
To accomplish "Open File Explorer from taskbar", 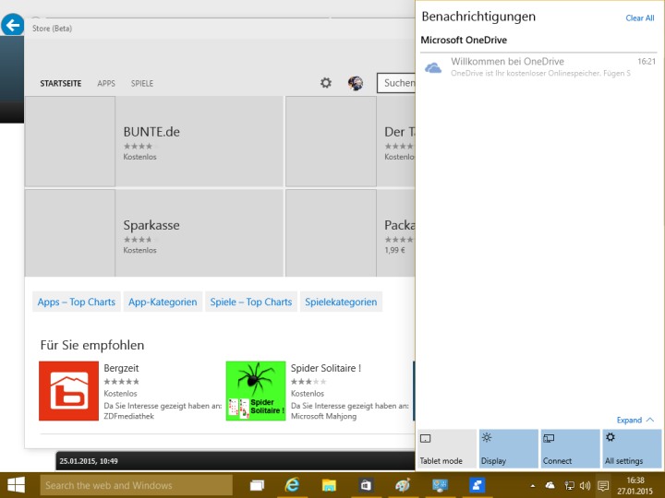I will coord(329,485).
